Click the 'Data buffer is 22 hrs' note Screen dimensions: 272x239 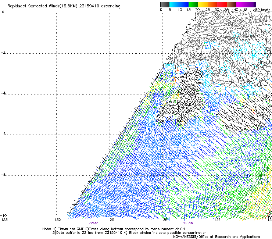pyautogui.click(x=74, y=233)
